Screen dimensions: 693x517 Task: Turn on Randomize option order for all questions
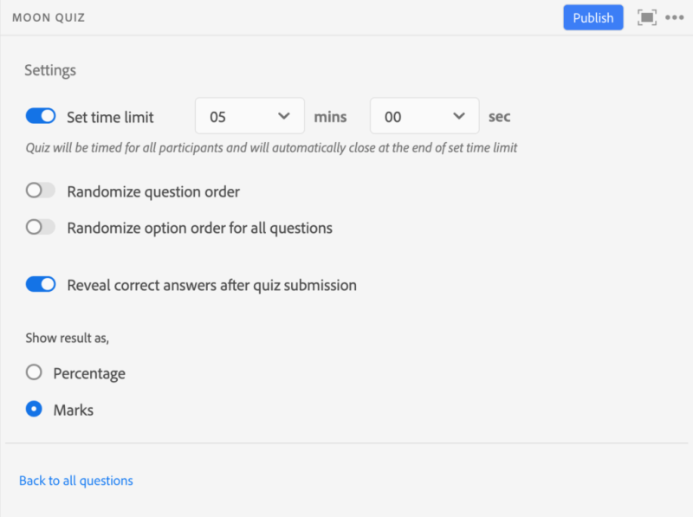[x=41, y=228]
